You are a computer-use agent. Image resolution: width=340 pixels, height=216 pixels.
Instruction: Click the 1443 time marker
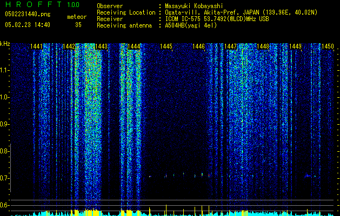(x=101, y=46)
